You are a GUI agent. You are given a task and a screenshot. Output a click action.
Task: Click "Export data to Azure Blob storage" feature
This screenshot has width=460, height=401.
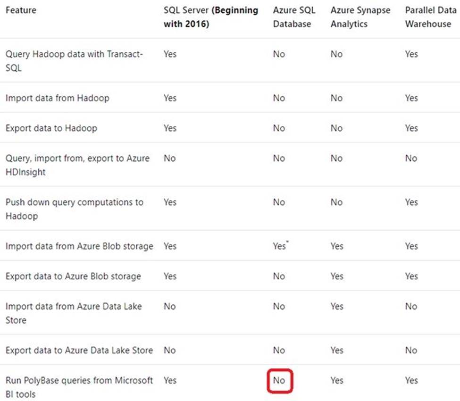click(x=73, y=276)
